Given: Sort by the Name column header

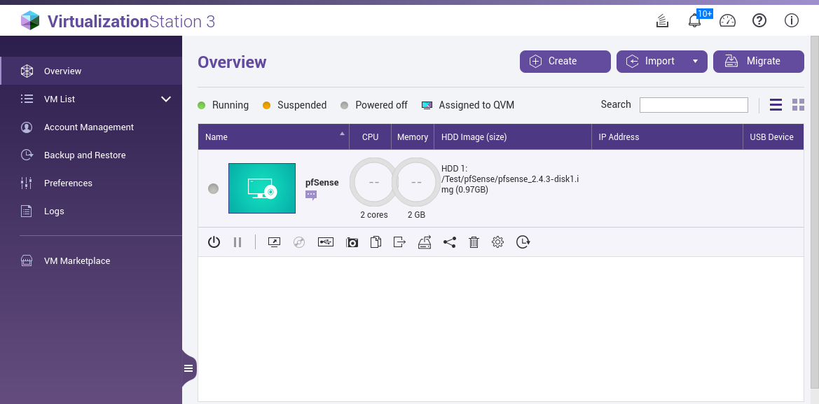Looking at the screenshot, I should 274,137.
